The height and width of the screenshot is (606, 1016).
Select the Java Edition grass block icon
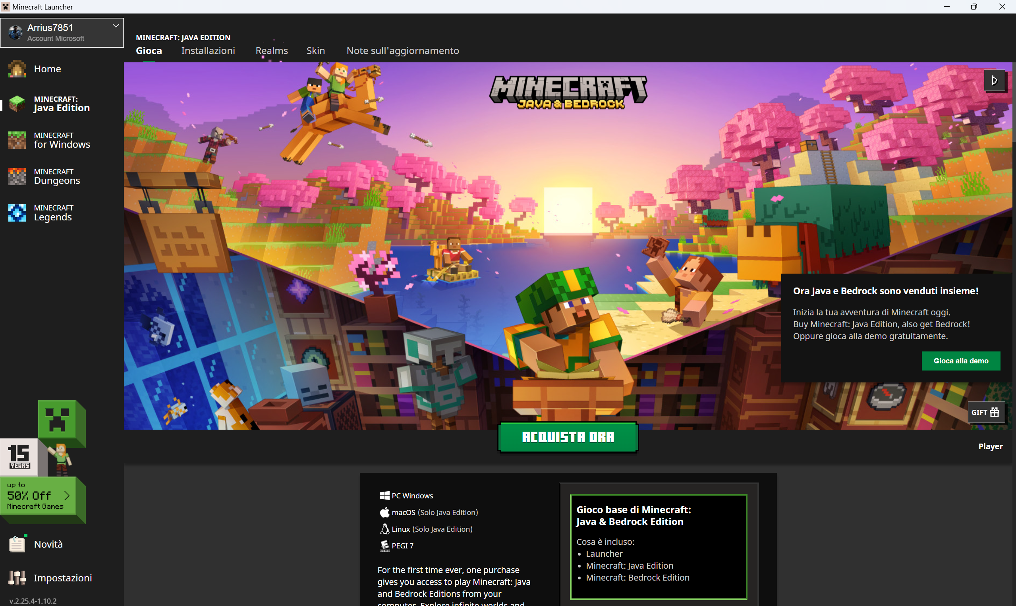pos(17,104)
